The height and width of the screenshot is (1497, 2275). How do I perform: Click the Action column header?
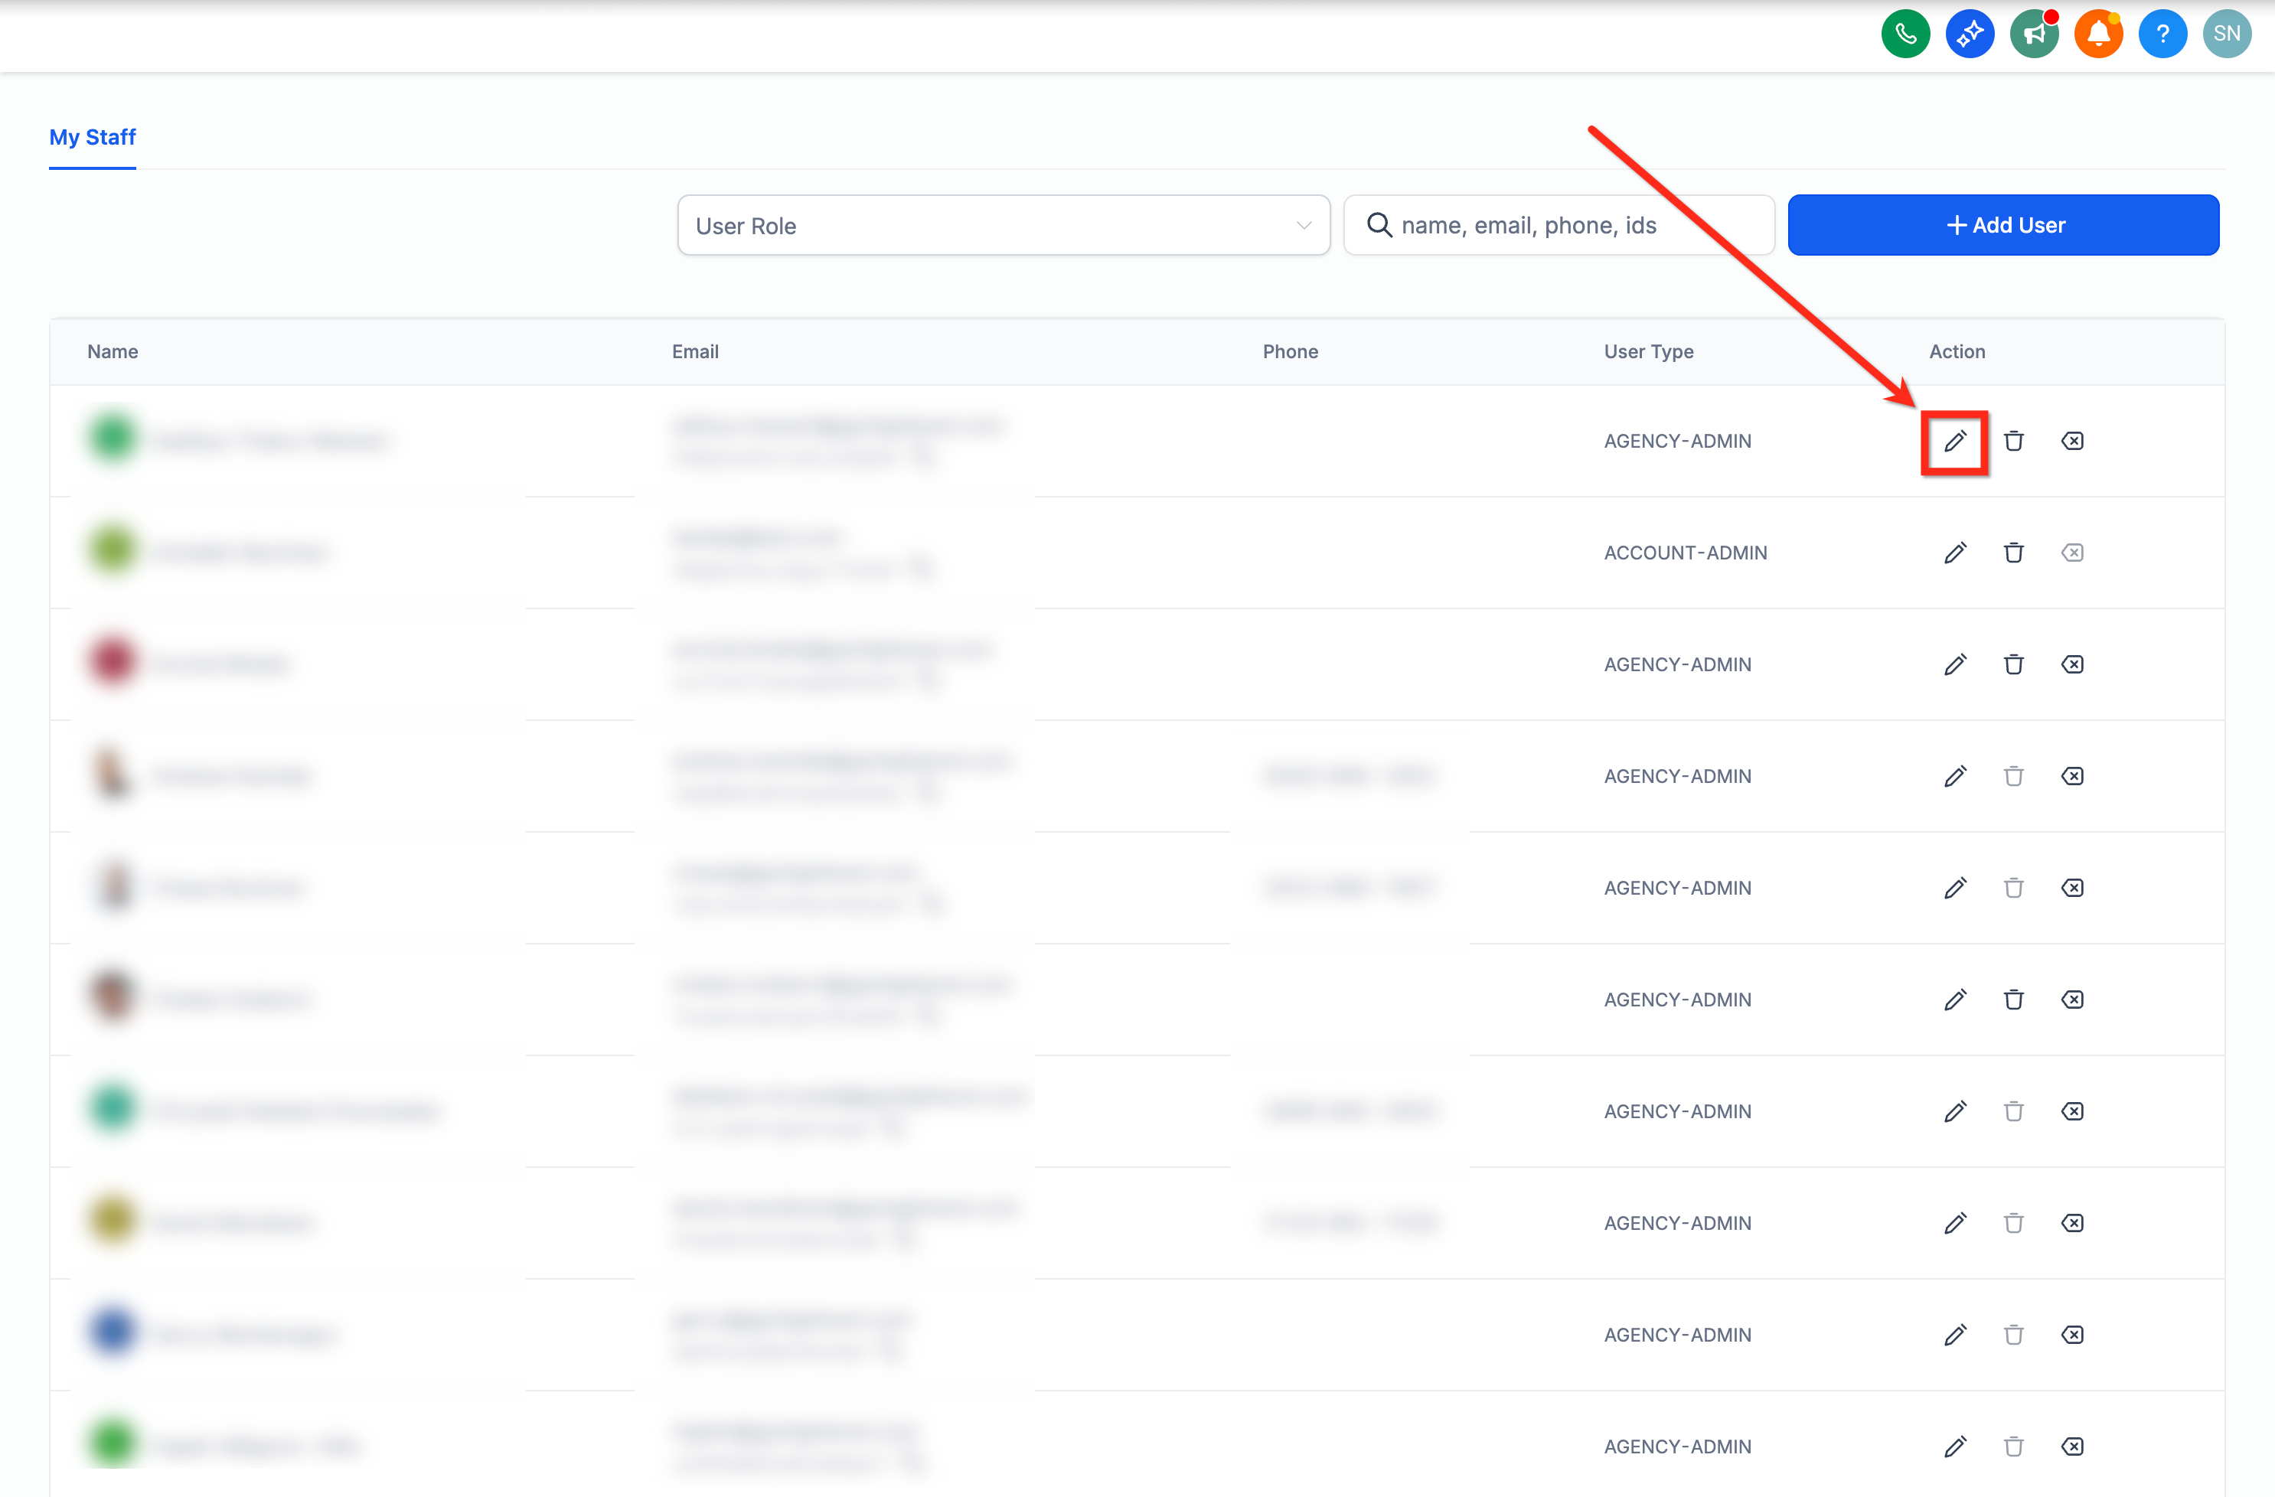tap(1957, 352)
